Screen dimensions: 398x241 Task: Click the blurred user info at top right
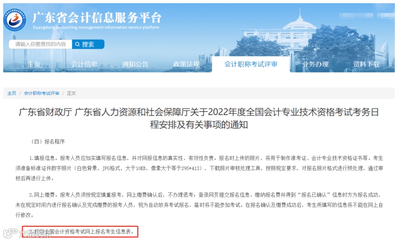tap(367, 15)
